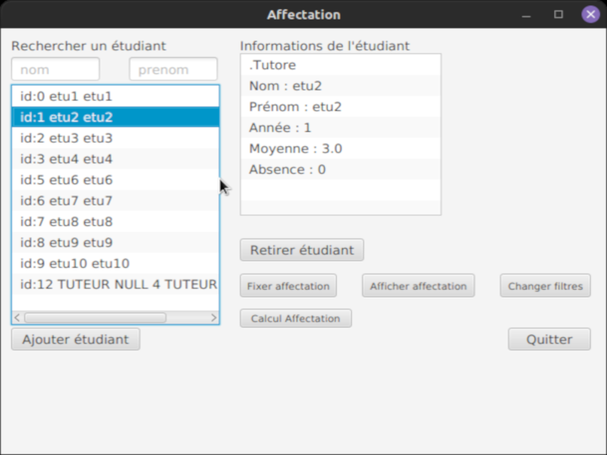Select student id:9 etu10 etu10

115,263
